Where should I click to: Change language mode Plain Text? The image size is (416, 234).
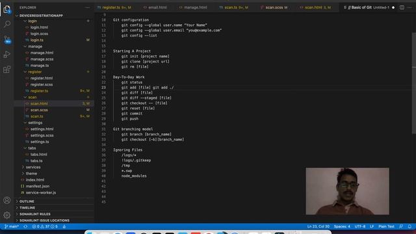pyautogui.click(x=386, y=227)
